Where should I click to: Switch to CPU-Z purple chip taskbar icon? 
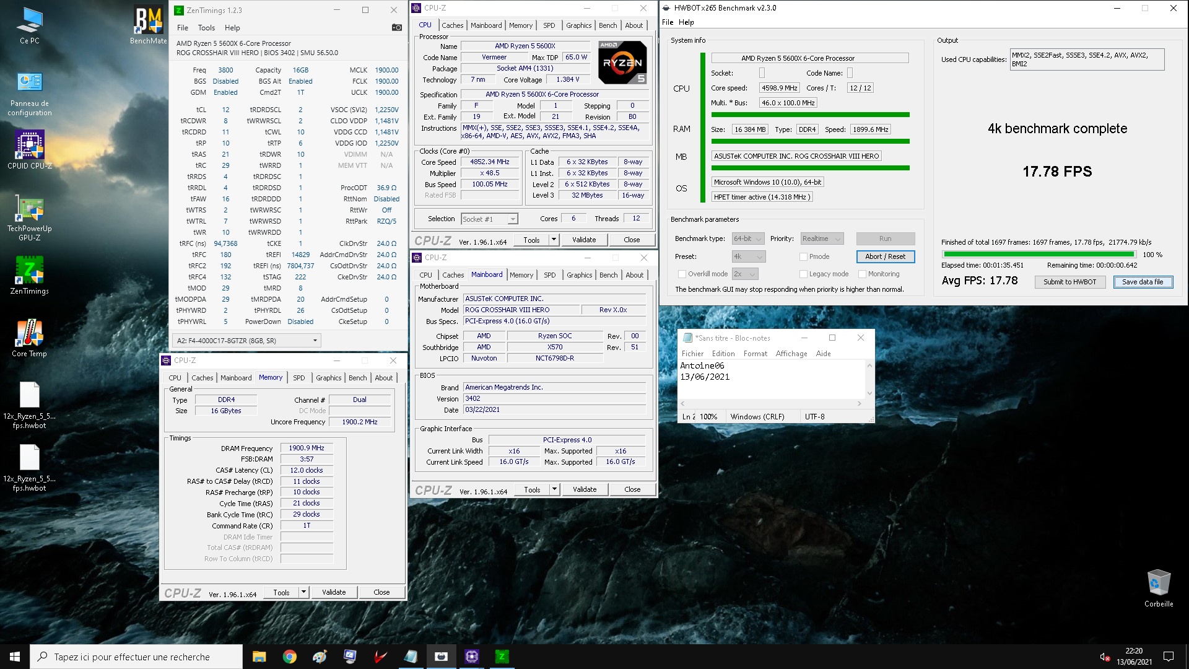click(x=471, y=656)
